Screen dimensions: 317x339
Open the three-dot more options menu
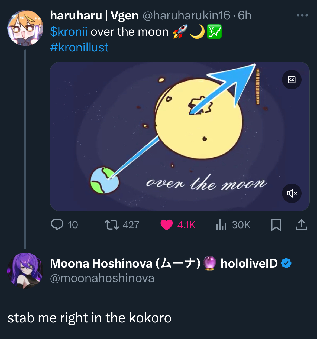tap(302, 15)
